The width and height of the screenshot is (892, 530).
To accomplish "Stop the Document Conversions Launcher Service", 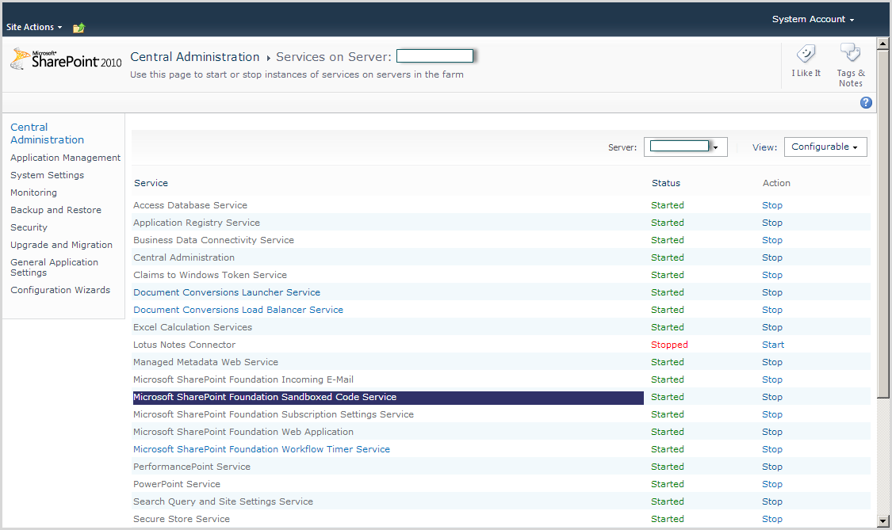I will coord(772,292).
